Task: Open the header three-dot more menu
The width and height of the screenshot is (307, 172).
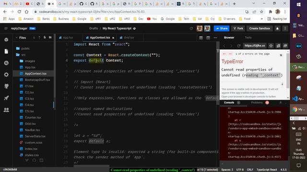Action: point(285,29)
